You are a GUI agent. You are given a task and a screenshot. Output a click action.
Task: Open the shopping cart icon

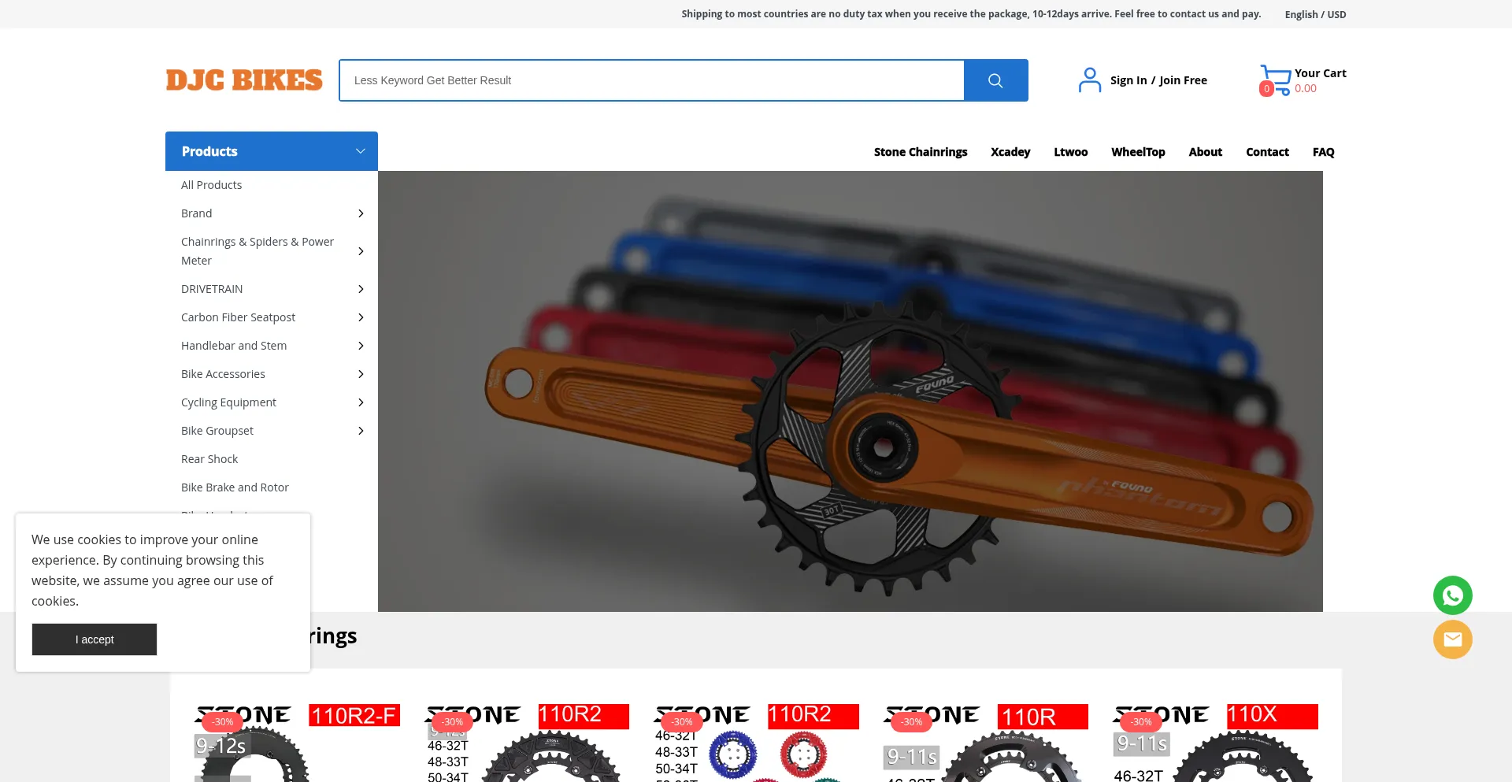click(1275, 80)
